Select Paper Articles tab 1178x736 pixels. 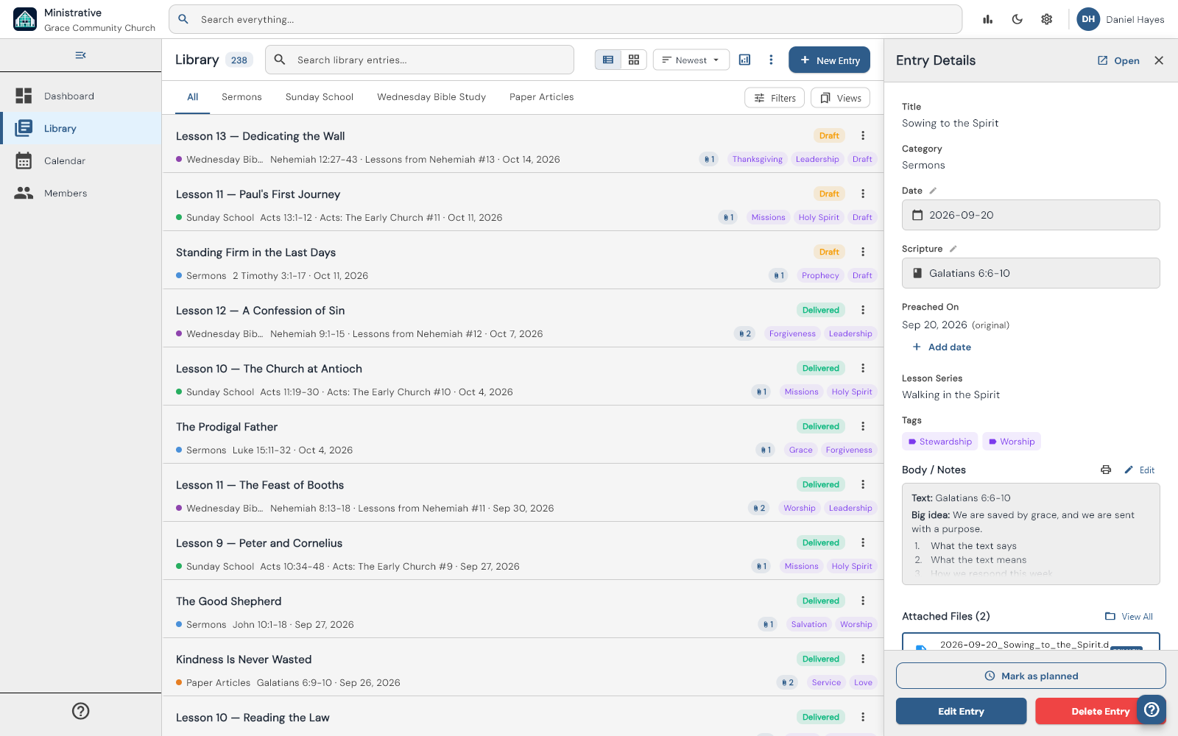coord(542,97)
